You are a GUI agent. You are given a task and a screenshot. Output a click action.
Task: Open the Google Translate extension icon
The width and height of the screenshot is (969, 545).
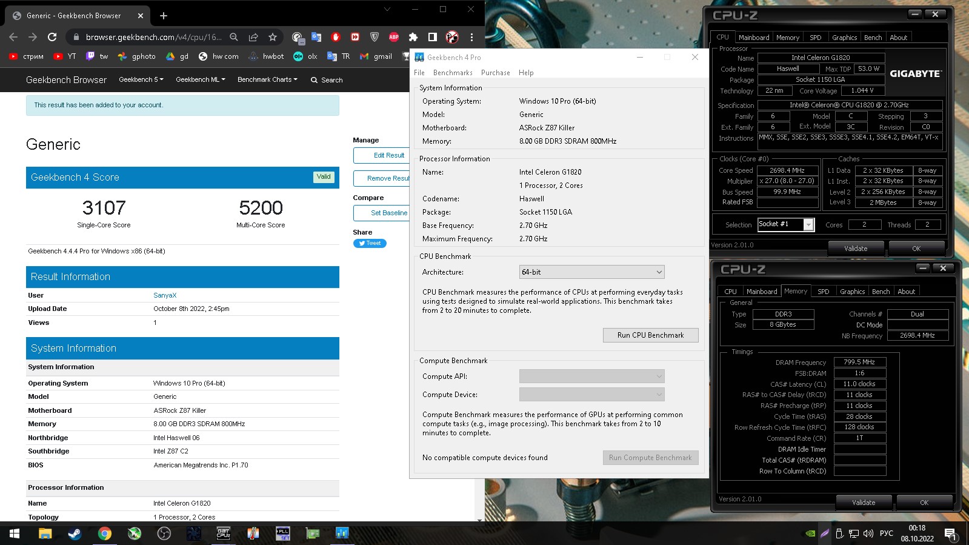316,37
